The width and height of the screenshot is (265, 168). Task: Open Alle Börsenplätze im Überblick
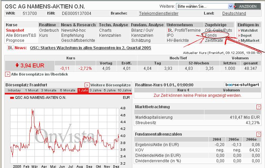click(40, 74)
